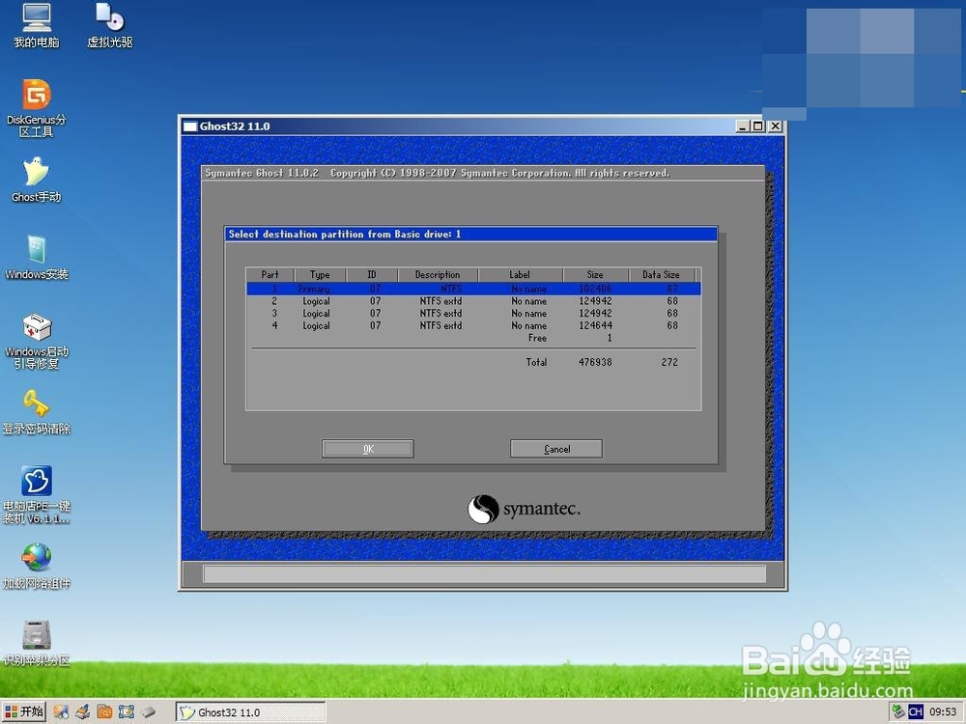
Task: Open 电脑店PE一键装机 desktop icon
Action: point(37,495)
